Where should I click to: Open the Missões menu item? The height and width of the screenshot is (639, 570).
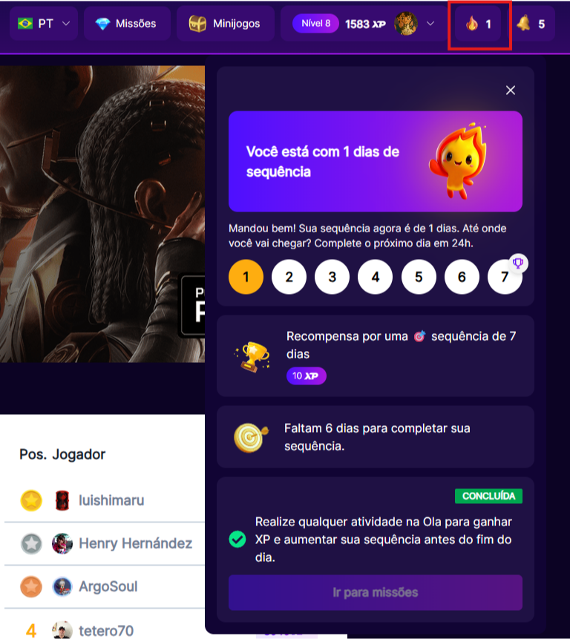click(127, 24)
